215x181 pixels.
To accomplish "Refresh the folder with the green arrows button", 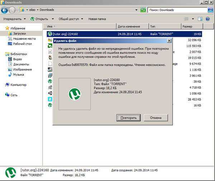I will tap(143, 10).
